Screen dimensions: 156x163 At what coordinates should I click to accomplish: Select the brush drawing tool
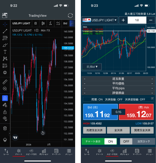5,45
